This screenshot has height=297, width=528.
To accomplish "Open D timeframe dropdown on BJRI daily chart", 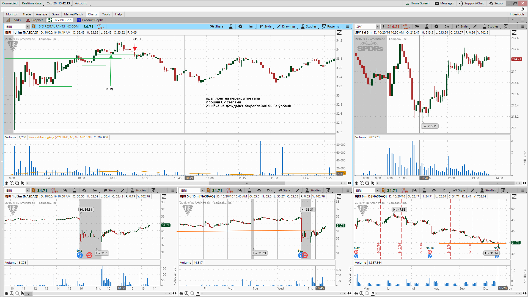I will click(444, 191).
